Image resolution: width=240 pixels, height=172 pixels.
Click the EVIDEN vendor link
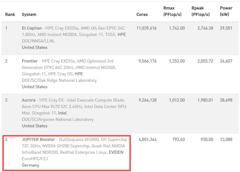[x=116, y=152]
